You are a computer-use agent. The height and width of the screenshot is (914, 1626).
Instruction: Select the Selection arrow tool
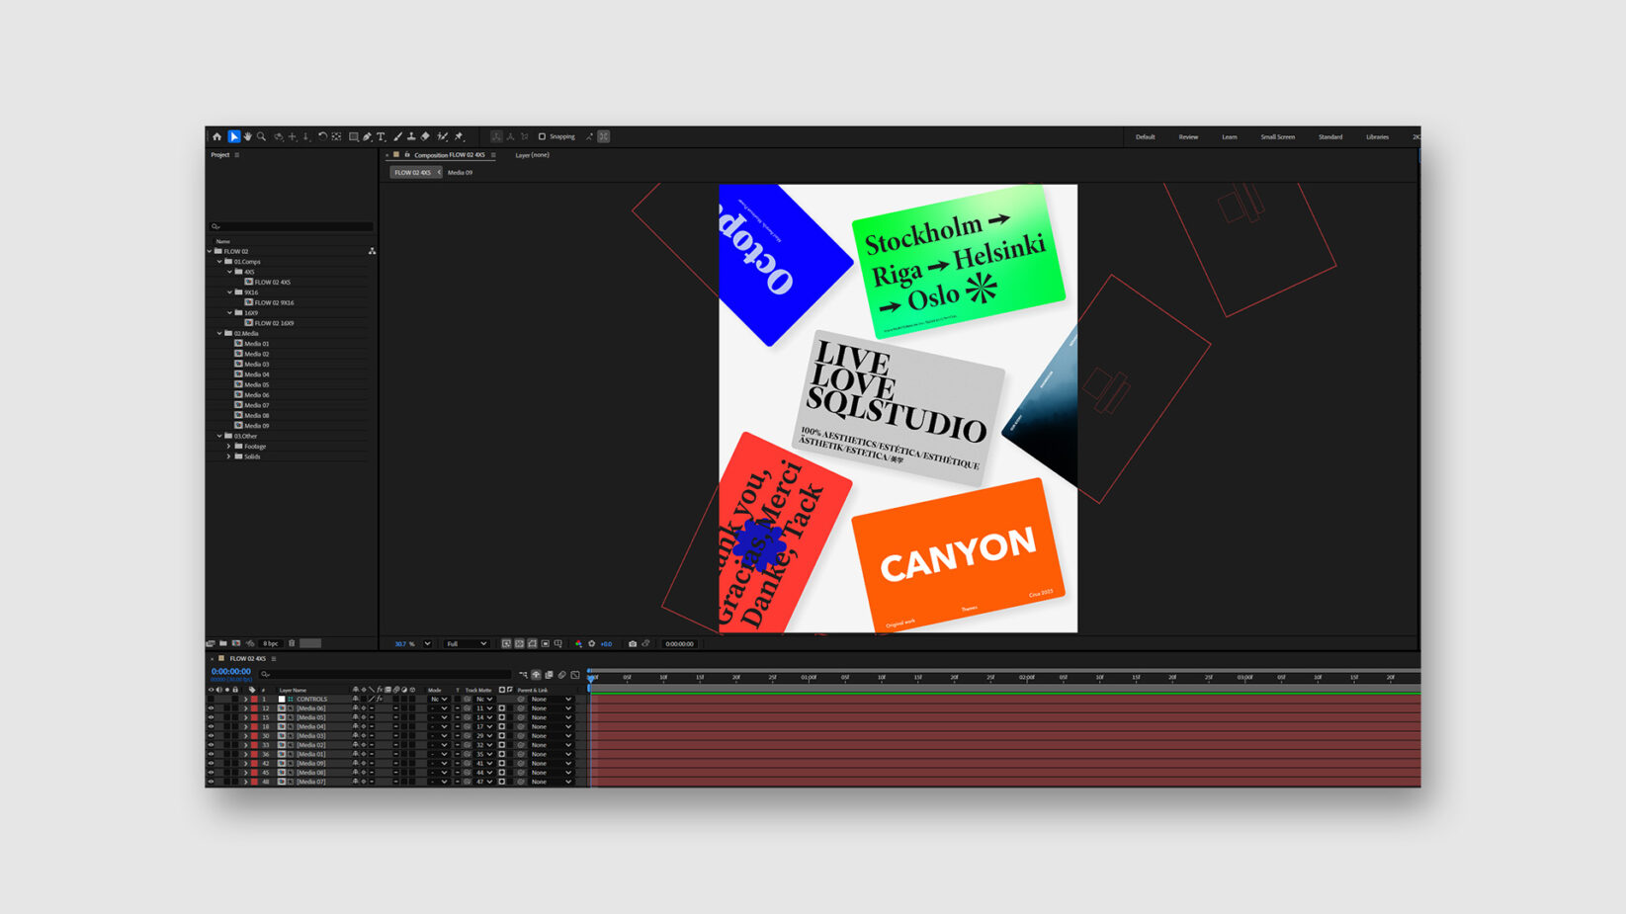[x=234, y=136]
